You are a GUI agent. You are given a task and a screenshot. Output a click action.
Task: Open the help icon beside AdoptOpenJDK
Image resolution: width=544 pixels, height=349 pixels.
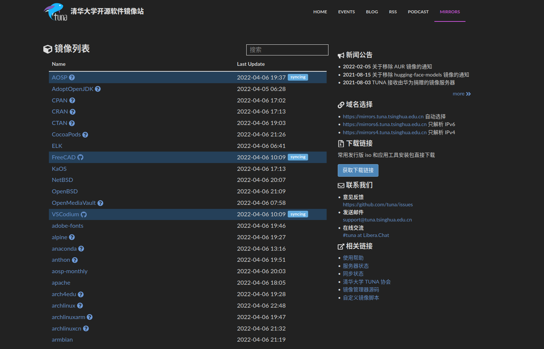pos(98,89)
